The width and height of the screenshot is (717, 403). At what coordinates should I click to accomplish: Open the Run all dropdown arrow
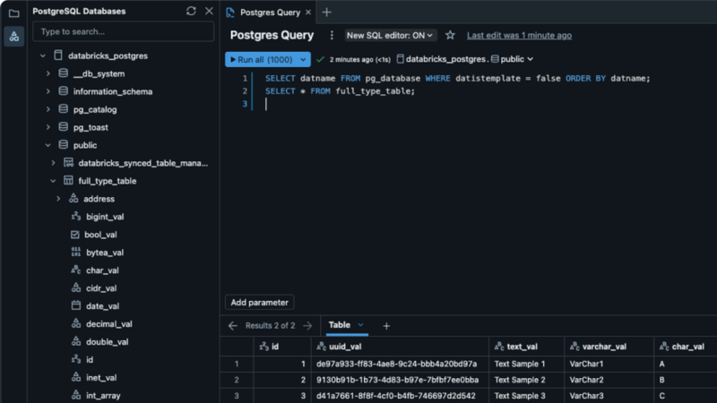pos(303,59)
